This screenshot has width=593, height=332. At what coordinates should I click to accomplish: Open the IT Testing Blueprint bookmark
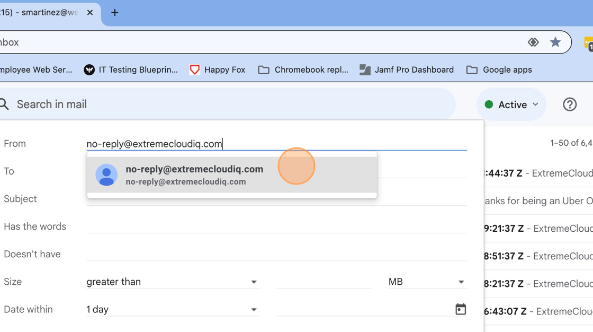click(x=131, y=69)
